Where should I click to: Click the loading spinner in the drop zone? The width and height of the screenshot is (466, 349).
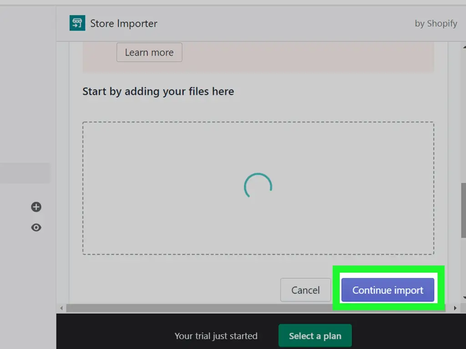coord(258,186)
